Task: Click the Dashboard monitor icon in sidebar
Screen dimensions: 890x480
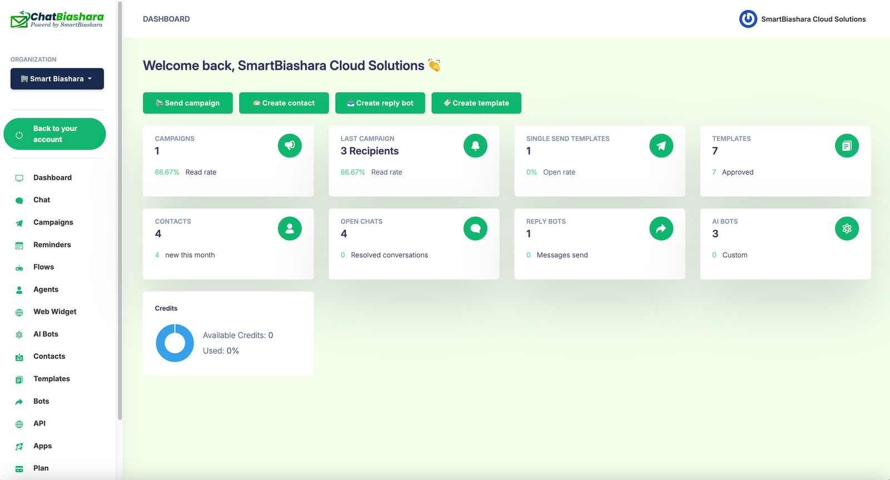Action: point(19,178)
